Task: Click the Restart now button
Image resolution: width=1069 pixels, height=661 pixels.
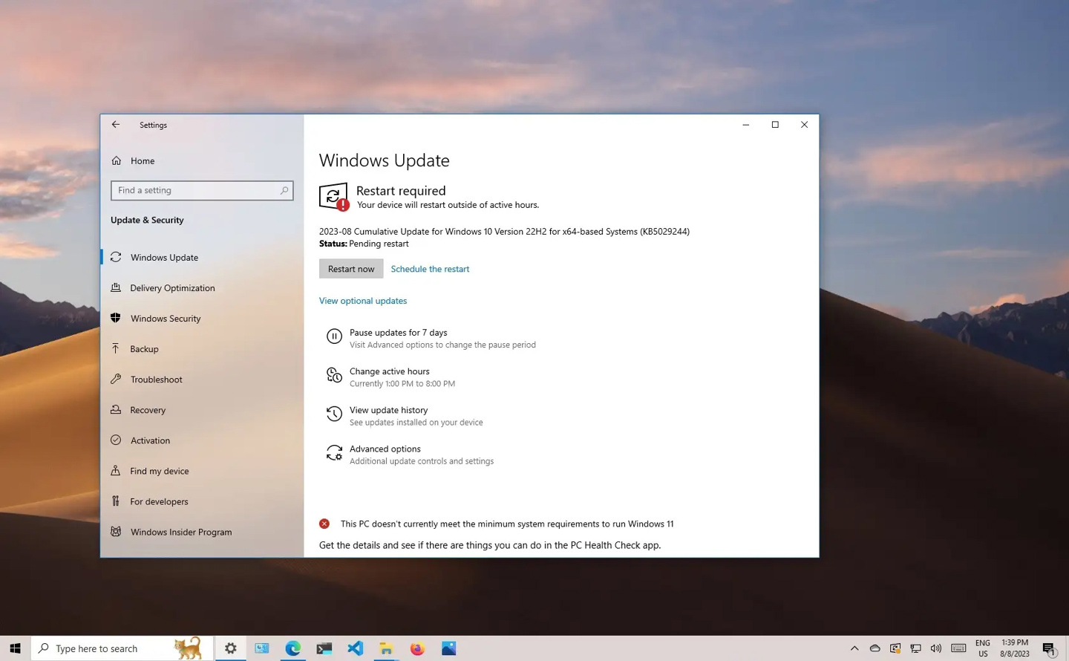Action: [351, 269]
